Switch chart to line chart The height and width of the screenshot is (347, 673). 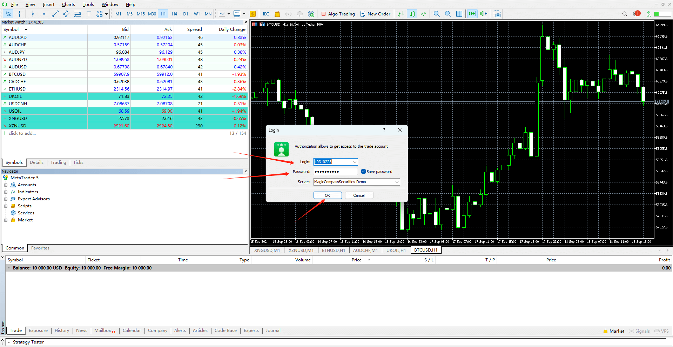click(x=423, y=14)
